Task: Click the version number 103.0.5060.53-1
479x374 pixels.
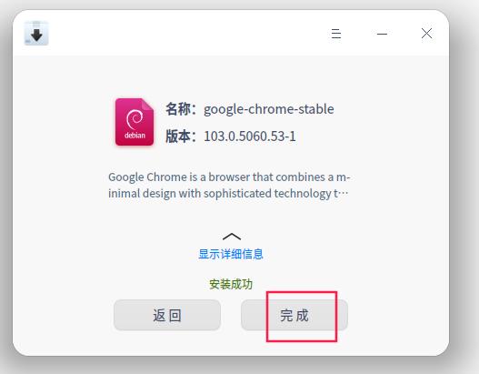Action: (250, 136)
